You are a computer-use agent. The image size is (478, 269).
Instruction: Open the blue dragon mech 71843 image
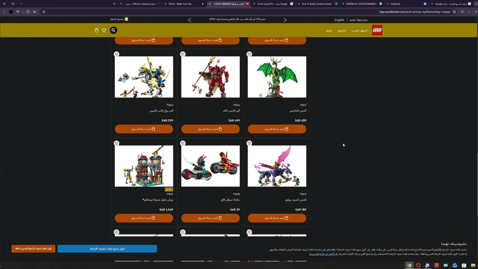coord(144,77)
